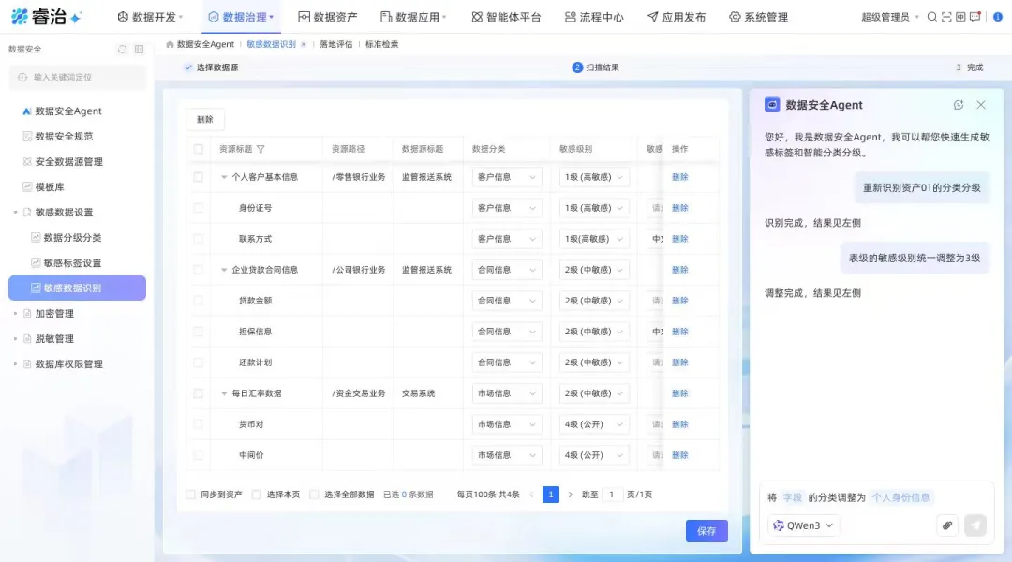Viewport: 1012px width, 562px height.
Task: Click the paperclip attachment icon
Action: [x=946, y=525]
